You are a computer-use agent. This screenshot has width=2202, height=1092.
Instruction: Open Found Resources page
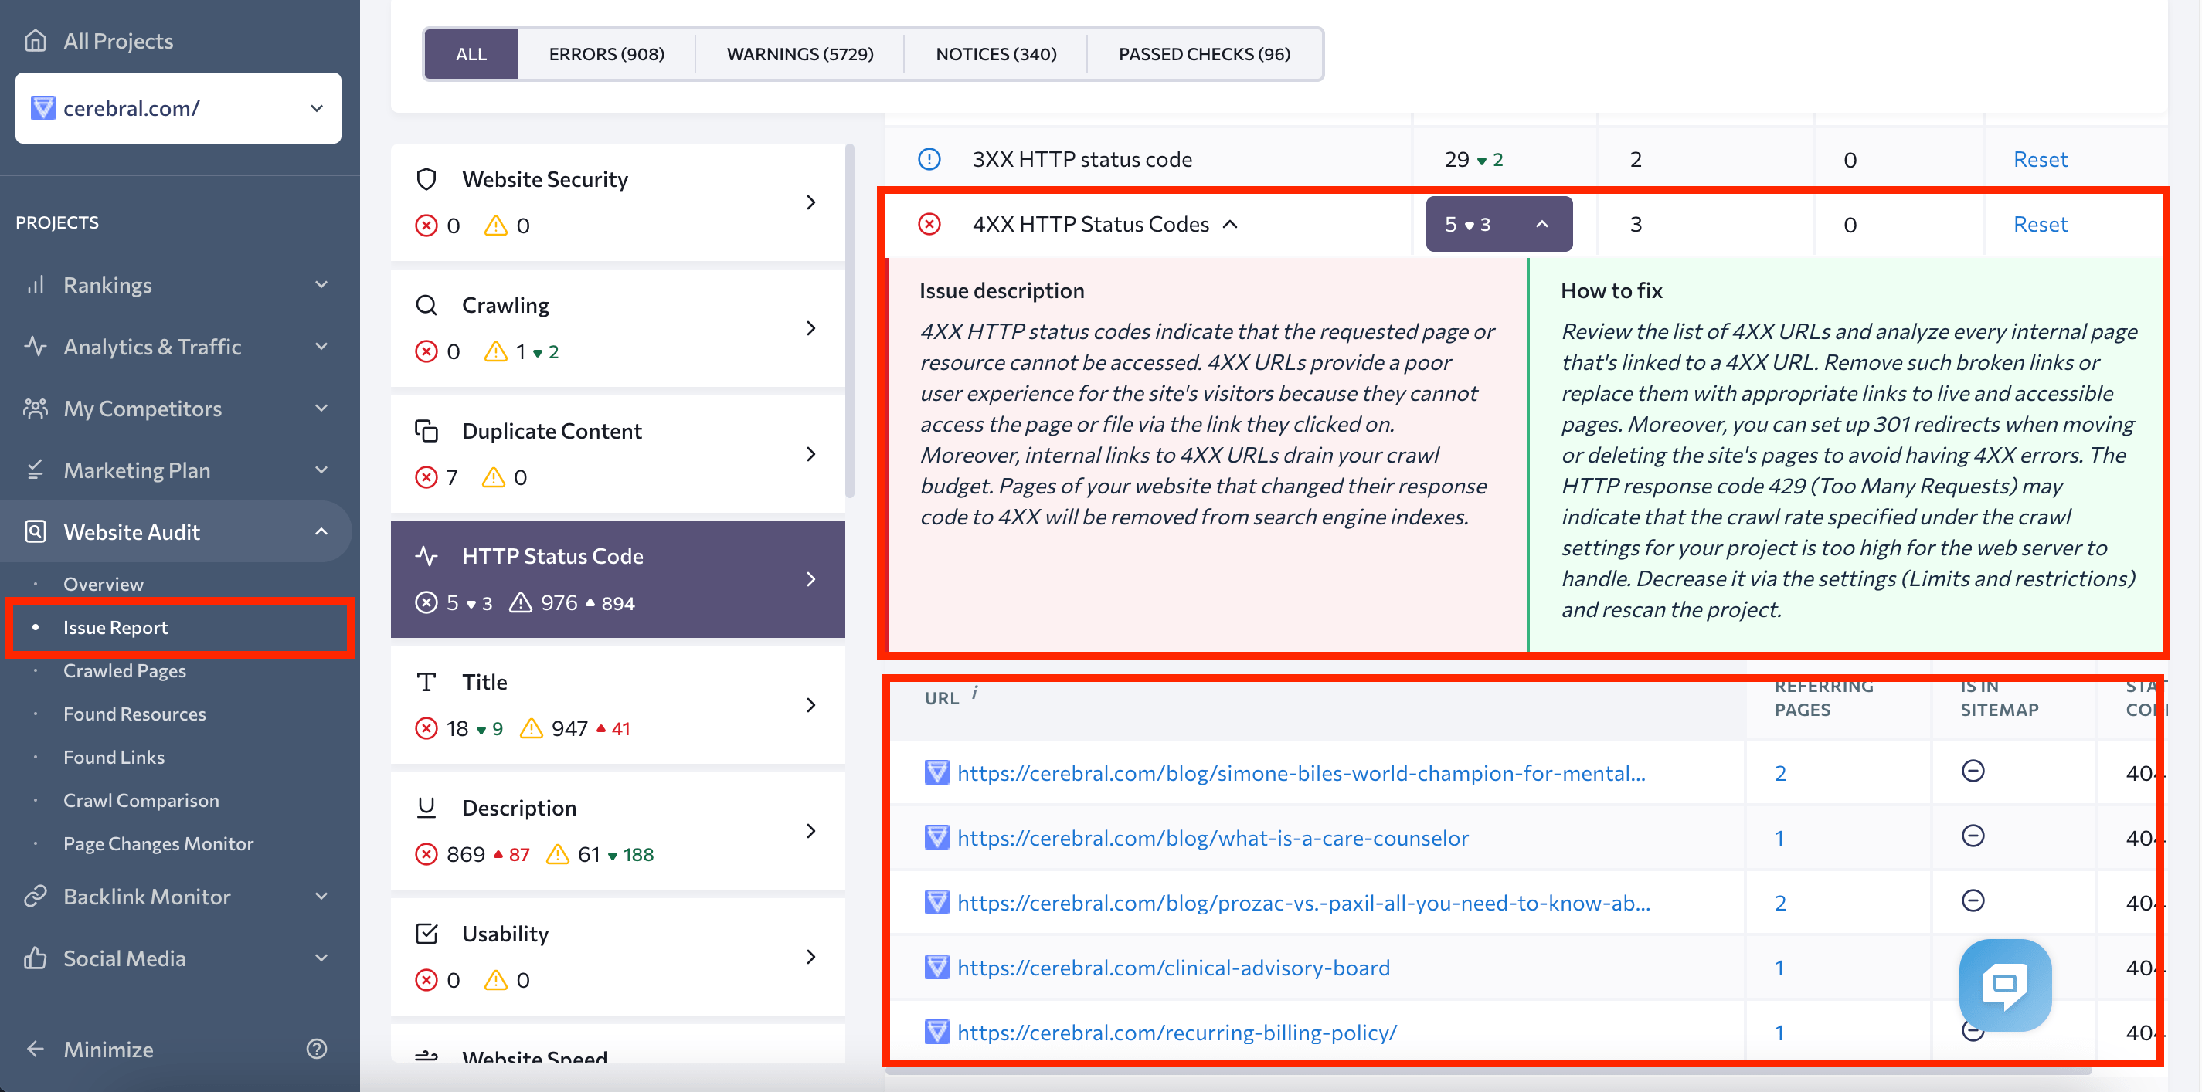pyautogui.click(x=134, y=714)
